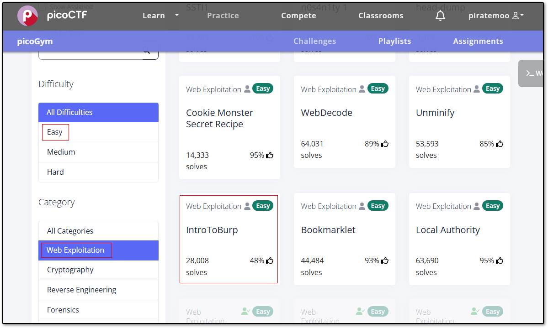Go to the Practice page
This screenshot has height=328, width=548.
[223, 16]
